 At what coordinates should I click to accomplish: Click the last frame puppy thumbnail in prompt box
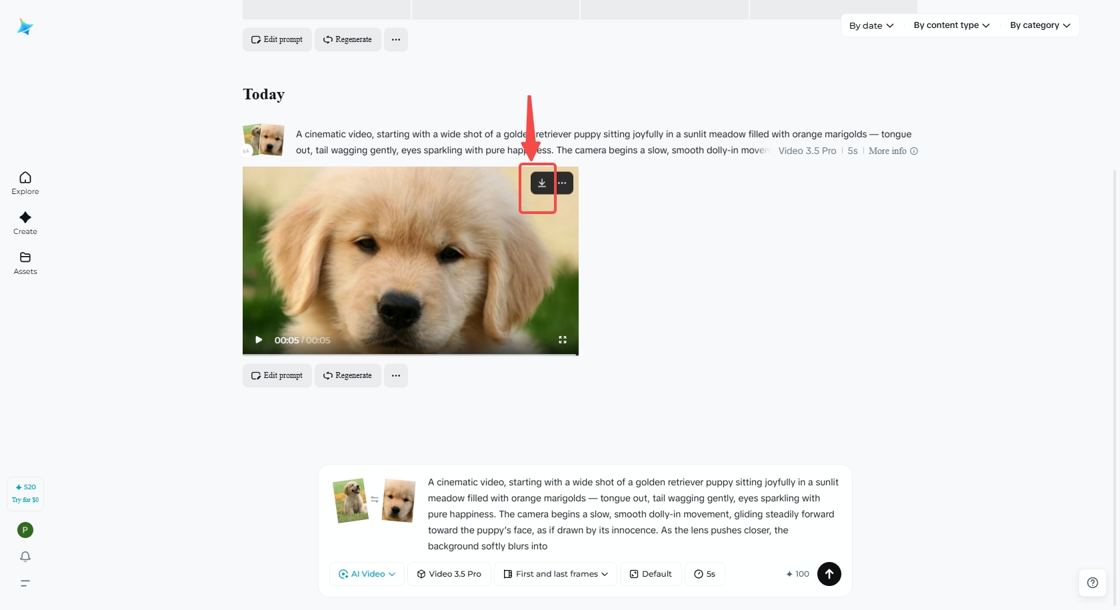click(399, 501)
